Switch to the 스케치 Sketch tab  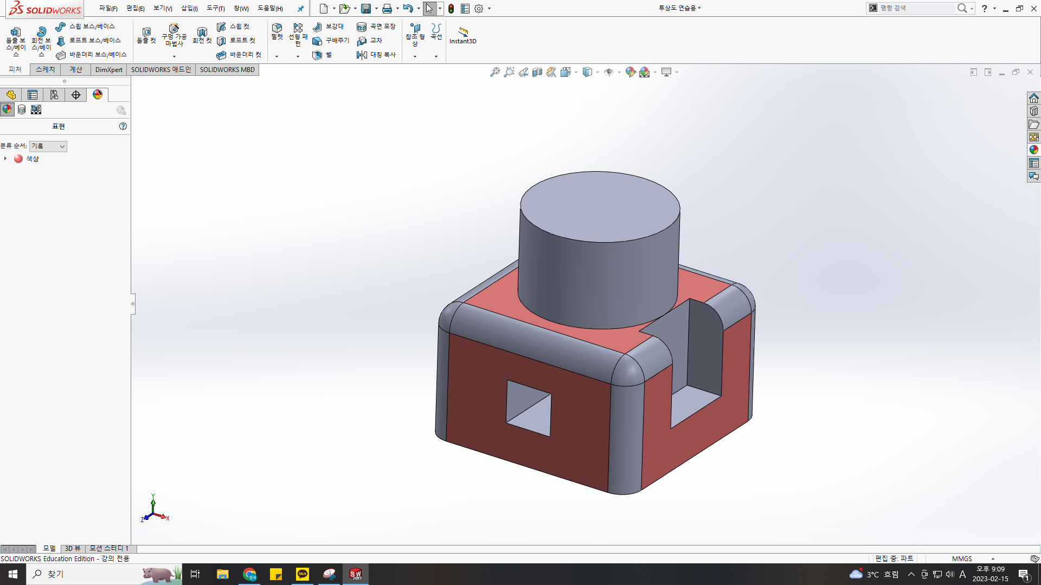(x=46, y=69)
